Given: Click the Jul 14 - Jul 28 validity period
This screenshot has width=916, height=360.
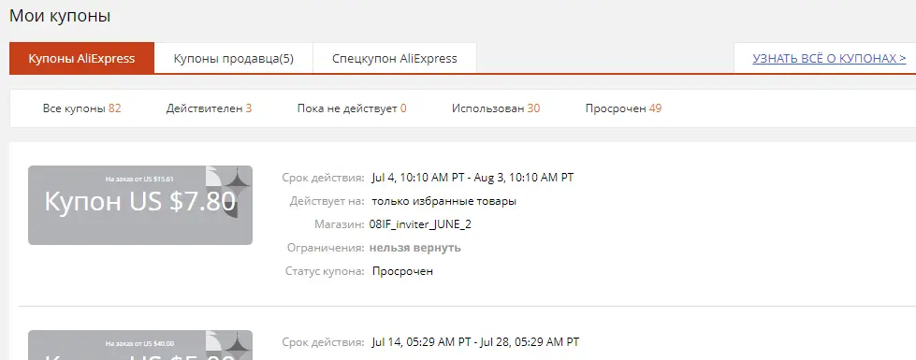Looking at the screenshot, I should click(475, 342).
